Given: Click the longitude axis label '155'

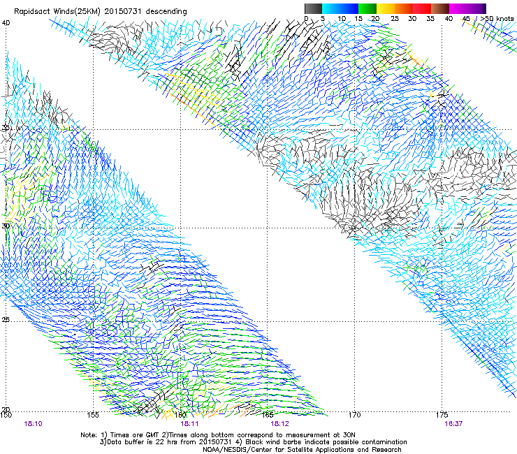Looking at the screenshot, I should coord(93,415).
